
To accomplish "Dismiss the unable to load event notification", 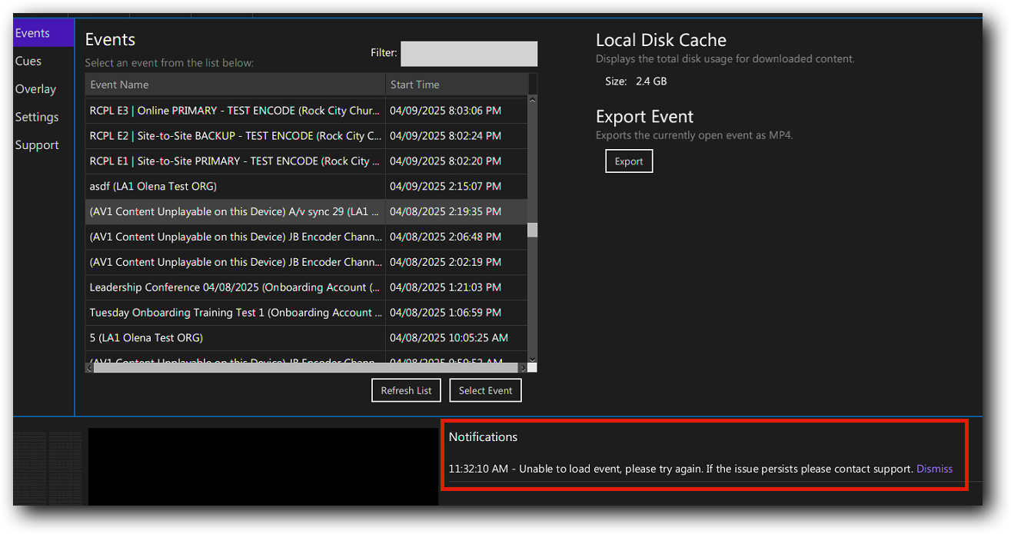I will pos(934,469).
